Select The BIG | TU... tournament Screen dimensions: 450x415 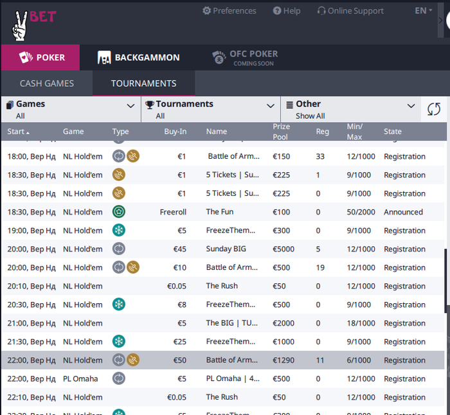tap(232, 323)
